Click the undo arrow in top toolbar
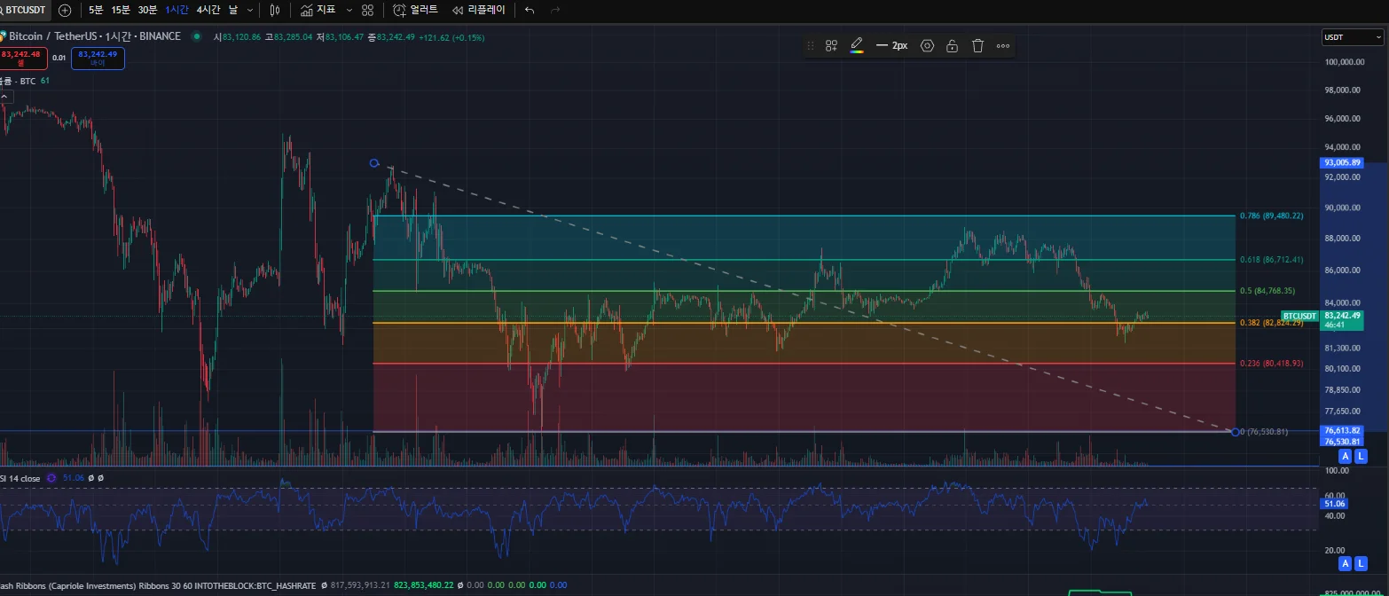The image size is (1389, 596). click(x=530, y=11)
